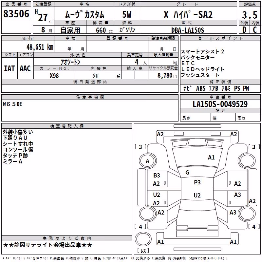The image size is (262, 262).
Task: Click roof dent mark U2
Action: (197, 195)
